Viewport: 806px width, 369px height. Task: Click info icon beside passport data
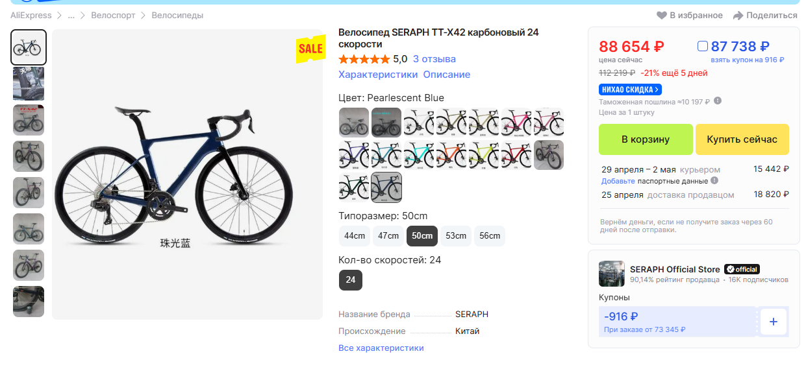point(714,180)
